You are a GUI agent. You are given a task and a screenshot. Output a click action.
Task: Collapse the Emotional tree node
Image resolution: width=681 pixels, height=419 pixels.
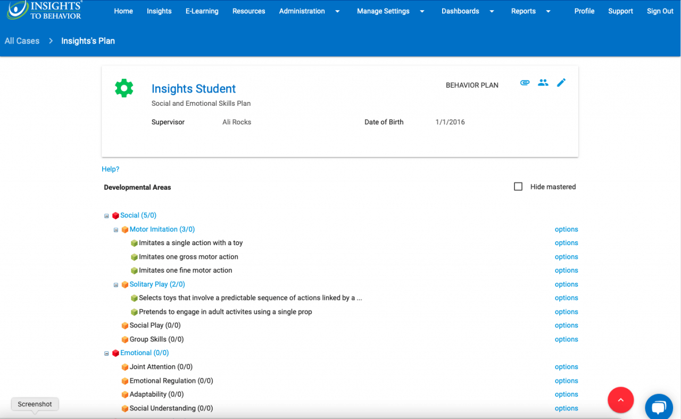coord(106,353)
